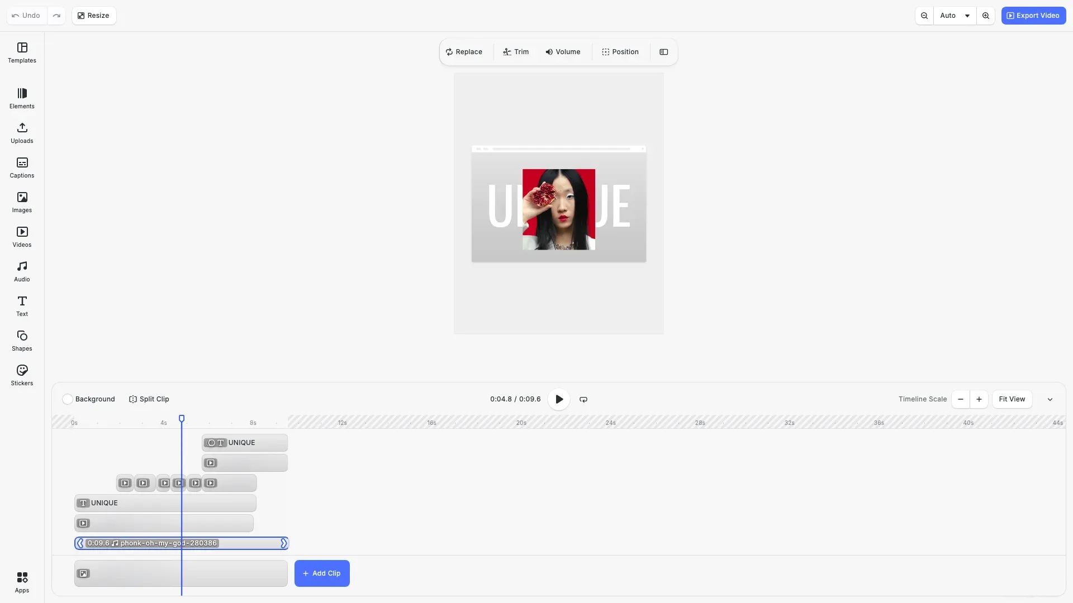Click Replace in the clip toolbar

464,51
